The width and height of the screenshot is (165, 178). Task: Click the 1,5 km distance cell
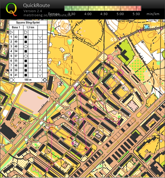pos(30,27)
